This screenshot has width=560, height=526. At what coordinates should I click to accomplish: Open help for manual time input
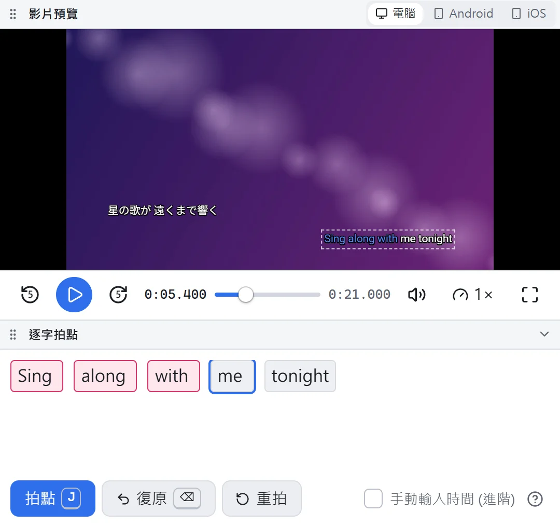click(535, 499)
